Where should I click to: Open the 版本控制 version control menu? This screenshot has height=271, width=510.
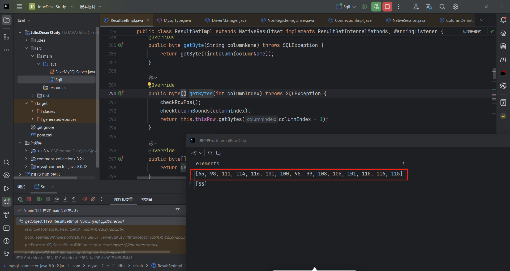click(x=91, y=7)
